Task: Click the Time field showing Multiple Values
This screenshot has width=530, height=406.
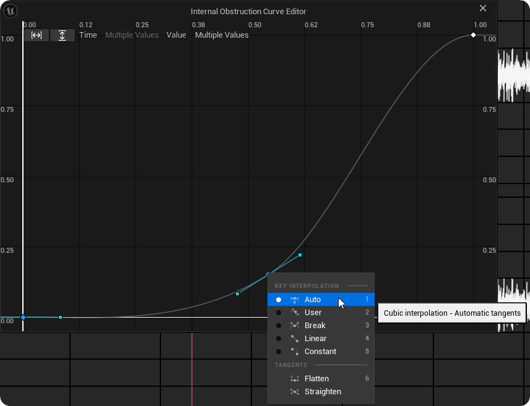Action: (132, 35)
